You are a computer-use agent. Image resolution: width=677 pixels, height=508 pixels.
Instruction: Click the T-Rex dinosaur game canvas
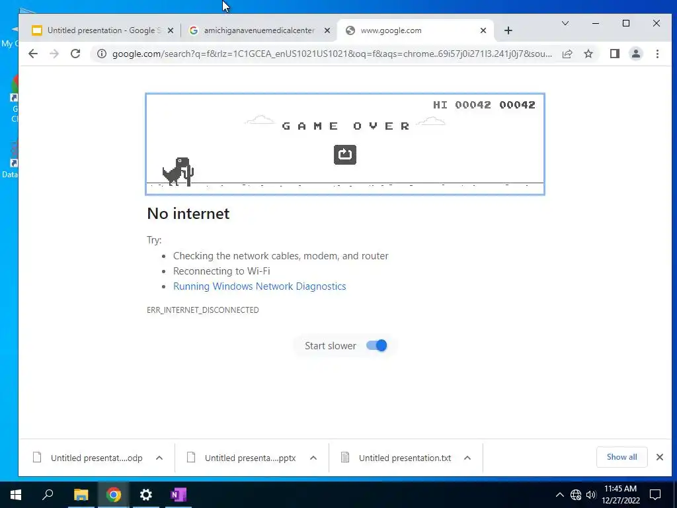(x=345, y=144)
